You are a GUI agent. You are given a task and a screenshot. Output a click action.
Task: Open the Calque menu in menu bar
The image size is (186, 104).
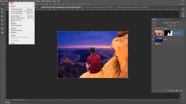pos(15,1)
